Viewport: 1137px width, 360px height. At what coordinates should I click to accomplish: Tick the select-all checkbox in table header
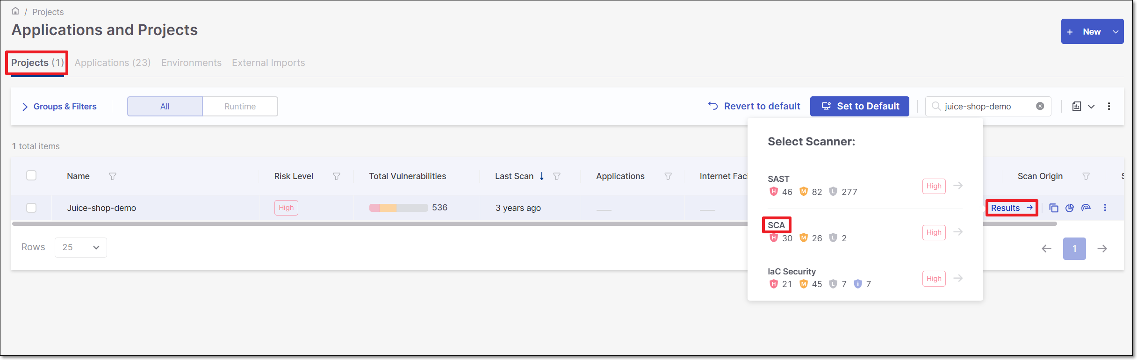click(x=31, y=175)
